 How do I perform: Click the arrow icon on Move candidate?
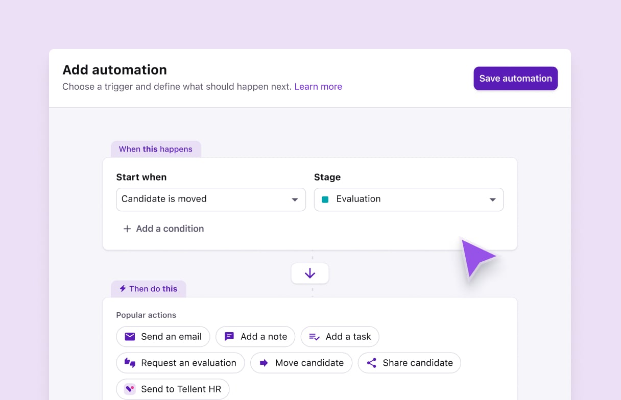(x=265, y=363)
